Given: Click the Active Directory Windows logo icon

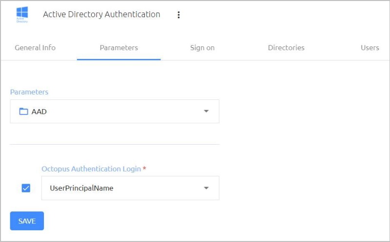Looking at the screenshot, I should 22,15.
